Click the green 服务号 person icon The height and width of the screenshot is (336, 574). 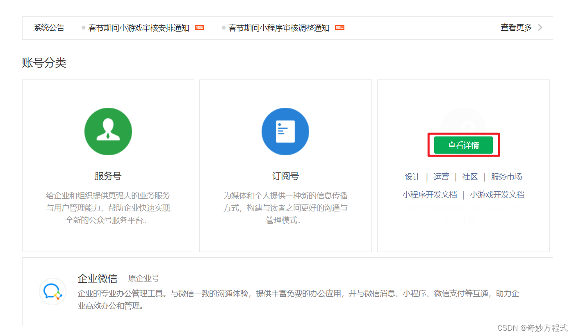pyautogui.click(x=108, y=132)
